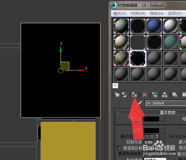The image size is (186, 160).
Task: Collapse the 基本参数 rollout
Action: pyautogui.click(x=118, y=112)
